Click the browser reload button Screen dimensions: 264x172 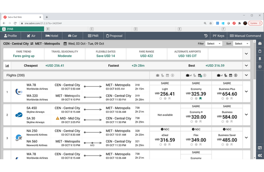[15, 23]
